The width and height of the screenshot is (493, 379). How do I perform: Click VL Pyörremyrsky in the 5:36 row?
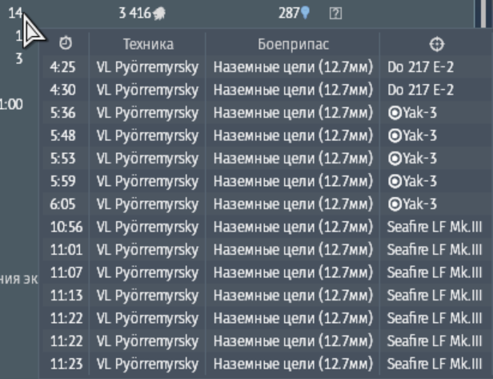[147, 114]
